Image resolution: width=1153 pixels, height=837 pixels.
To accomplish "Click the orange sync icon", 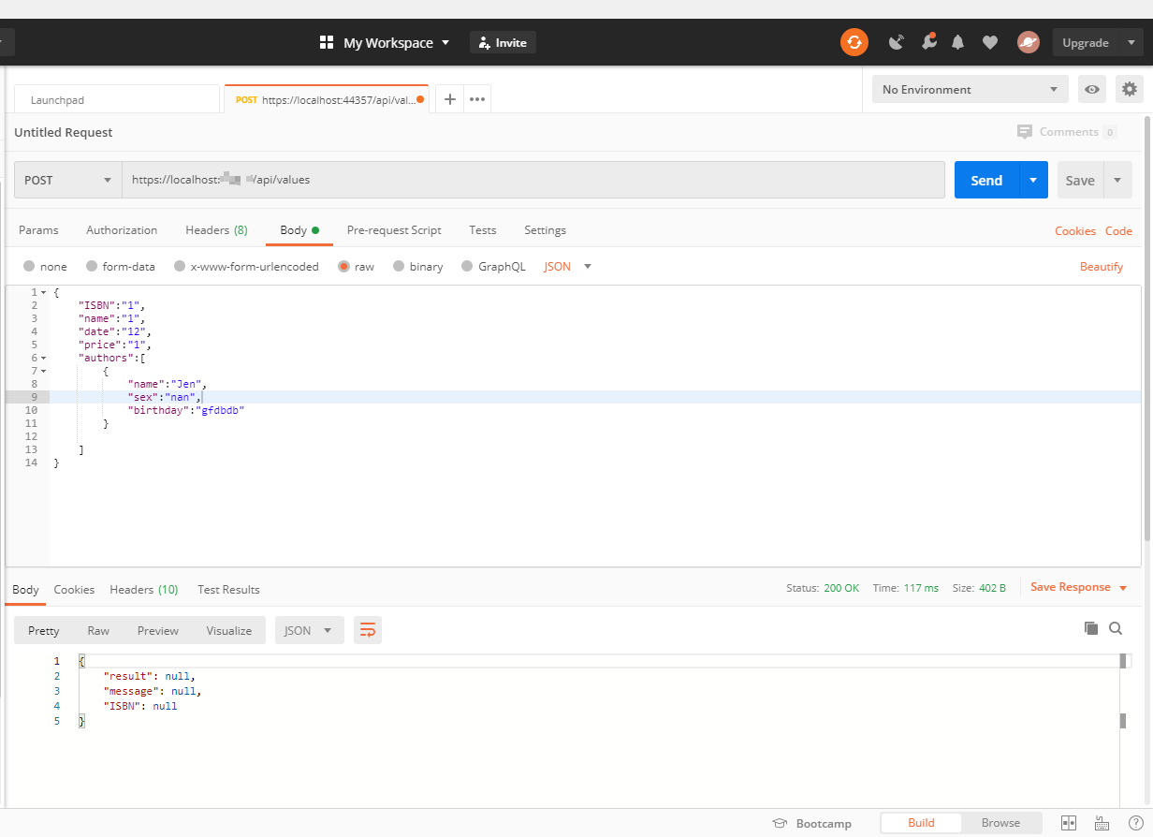I will coord(854,42).
